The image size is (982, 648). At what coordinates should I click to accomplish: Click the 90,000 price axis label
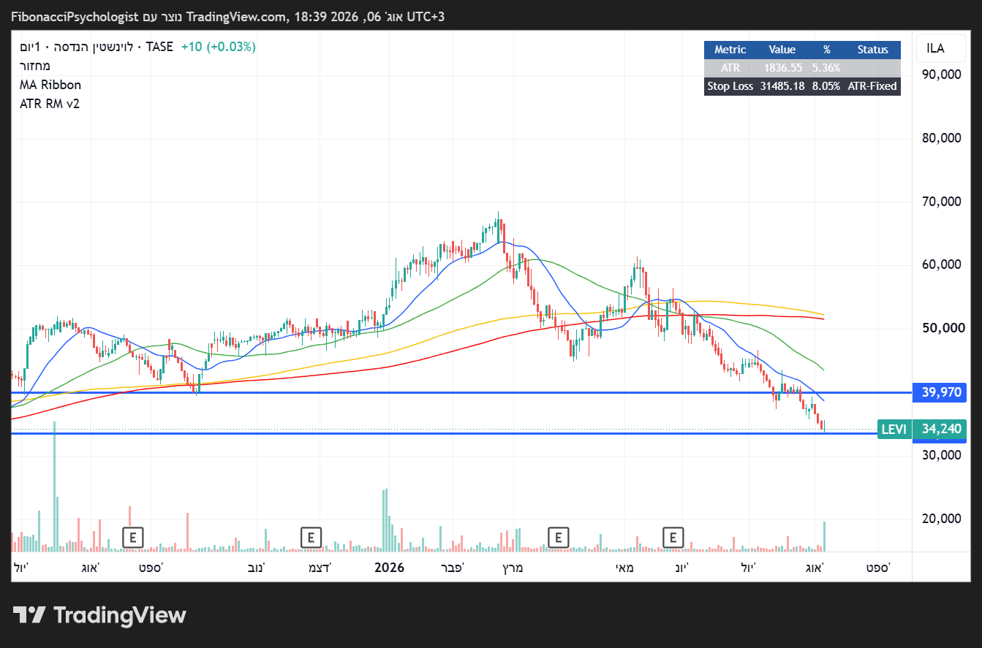(940, 75)
